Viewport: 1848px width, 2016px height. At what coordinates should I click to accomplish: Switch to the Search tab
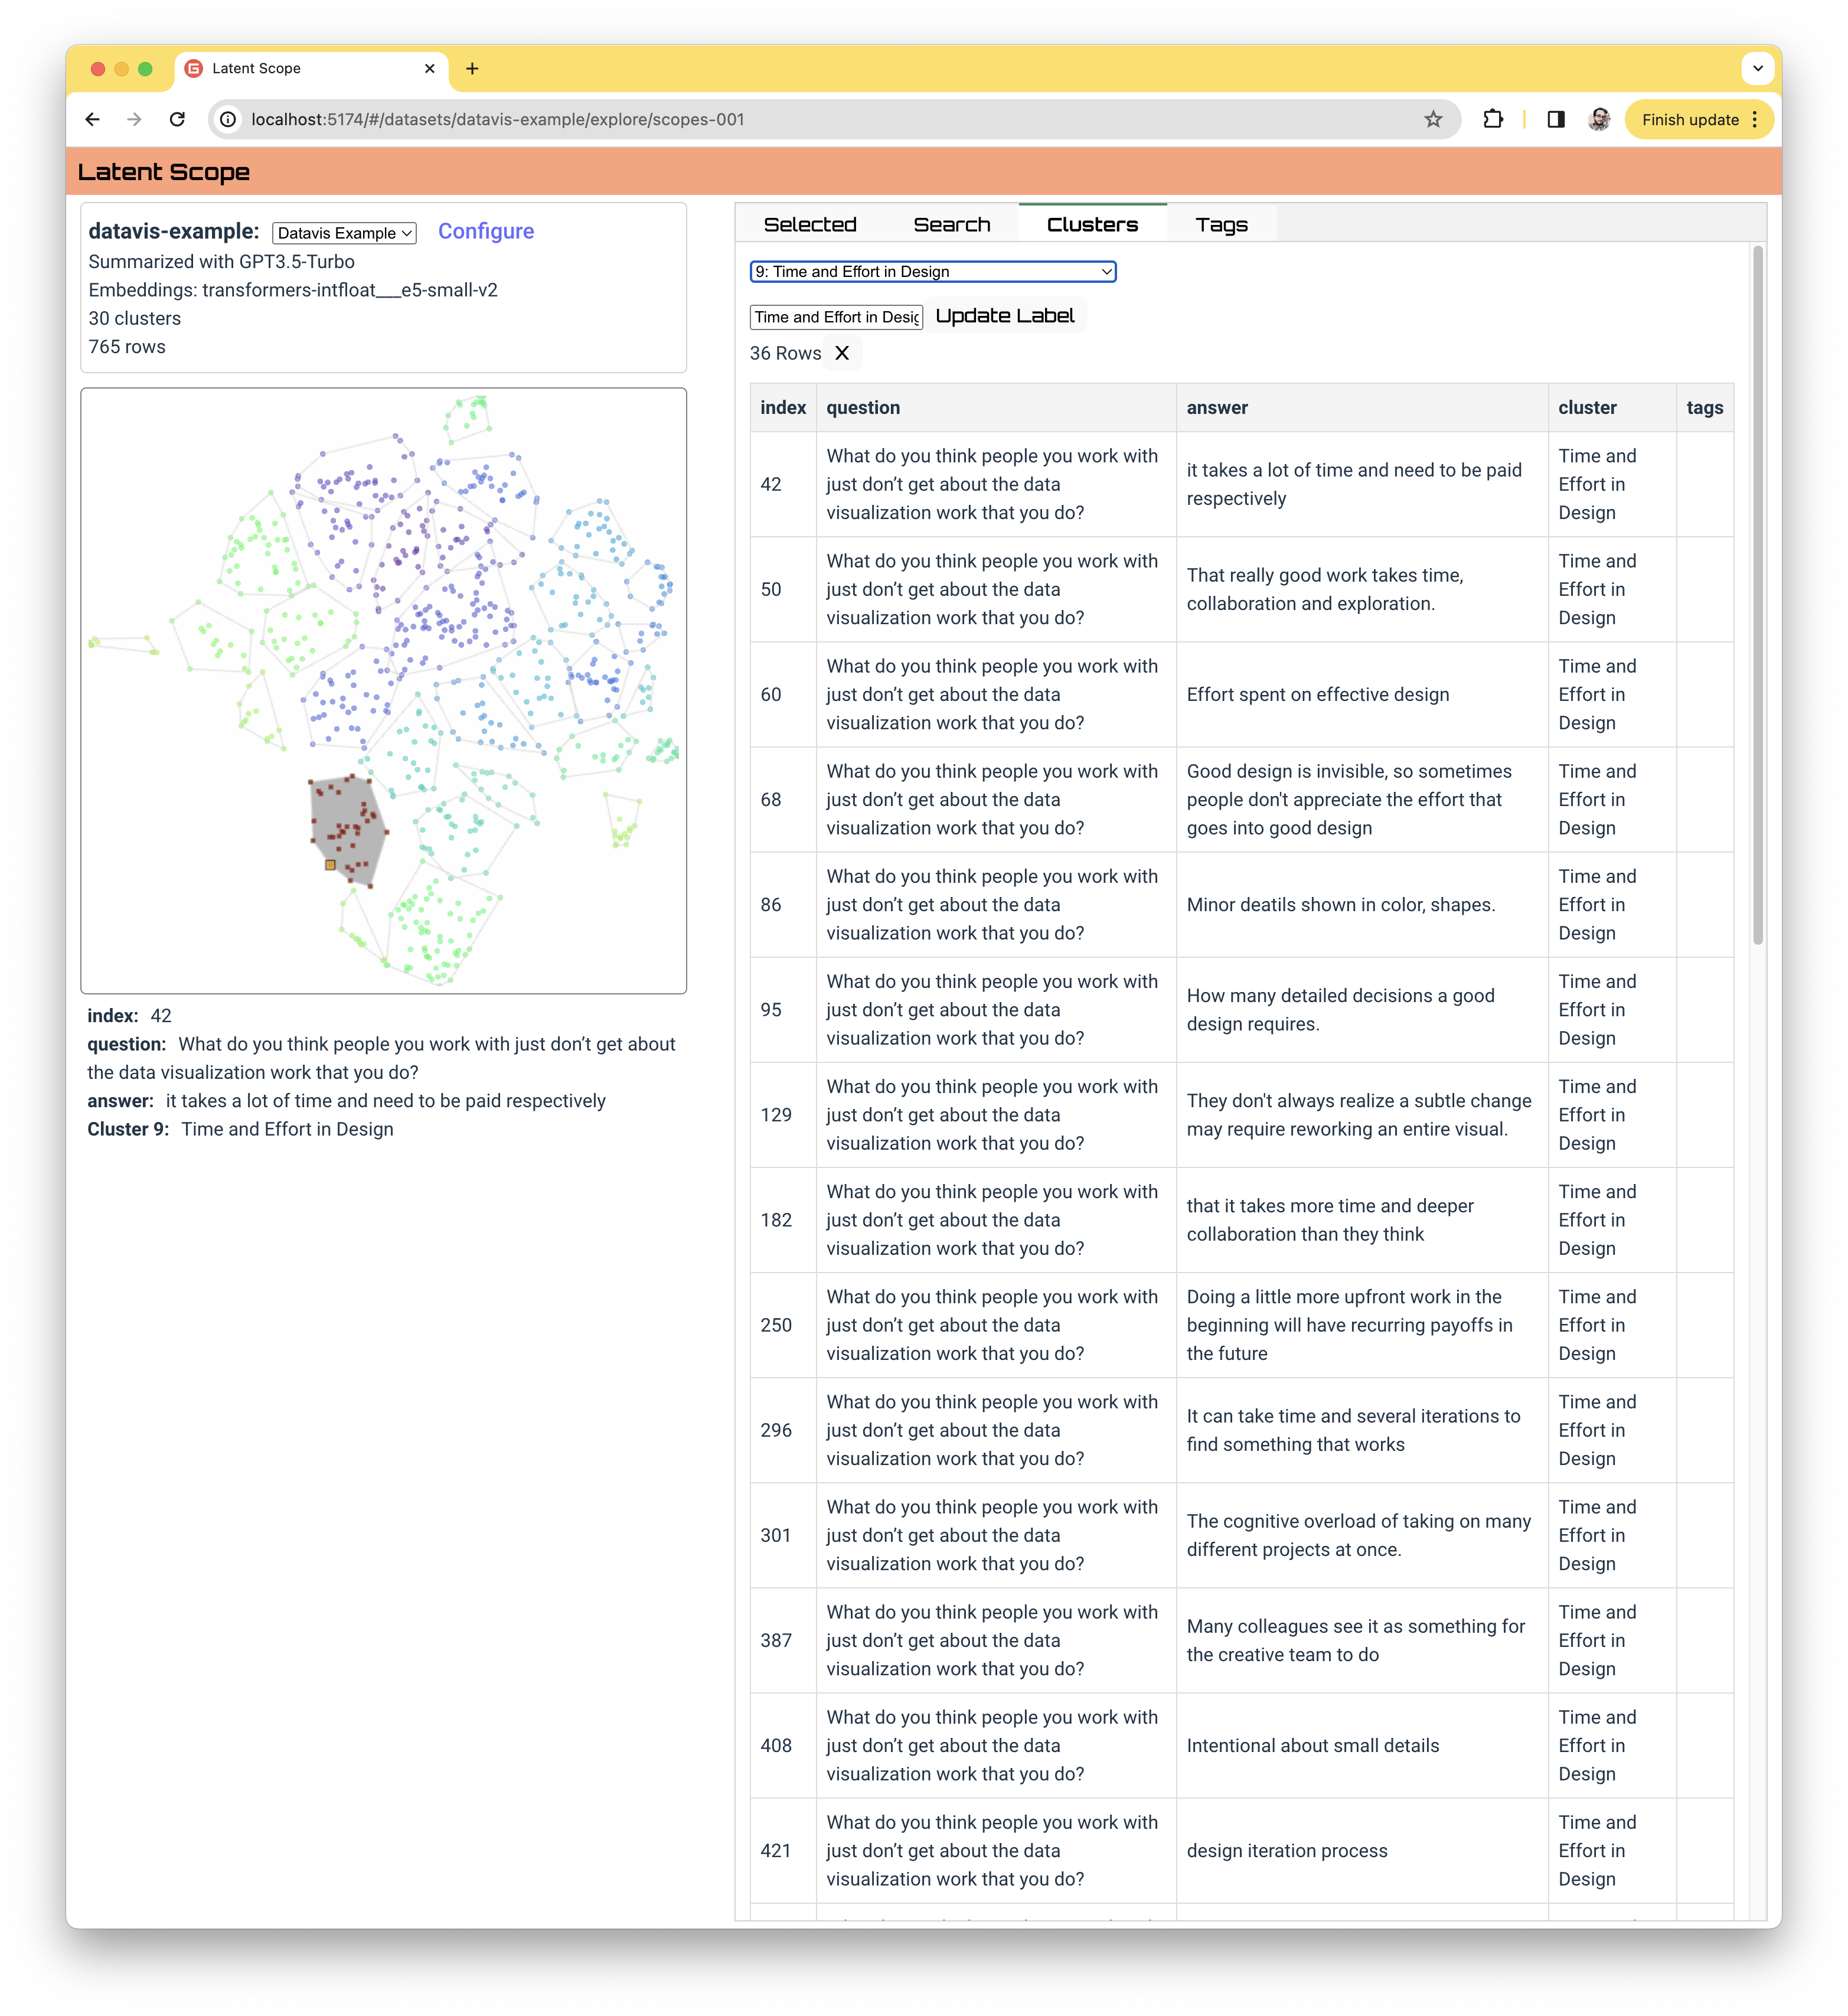pyautogui.click(x=951, y=224)
